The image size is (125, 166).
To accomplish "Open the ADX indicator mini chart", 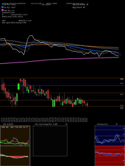I will point(15,136).
